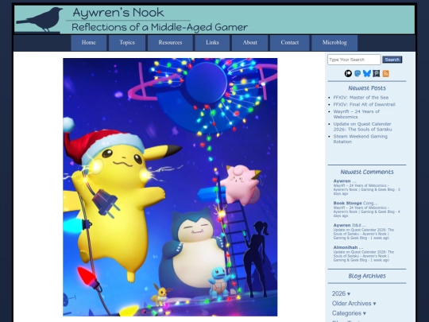Open the Pikachu holiday artwork image
This screenshot has height=322, width=429.
click(x=170, y=187)
